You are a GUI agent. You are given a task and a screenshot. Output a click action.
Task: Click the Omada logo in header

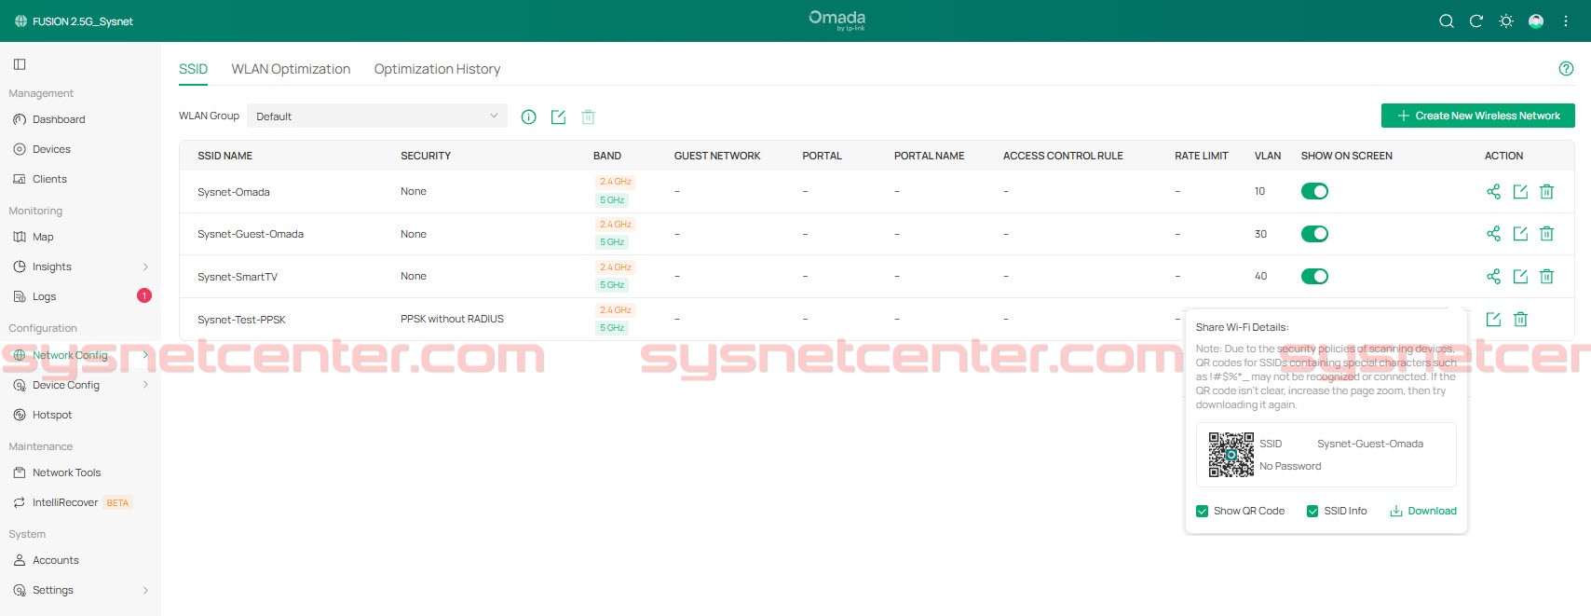tap(836, 20)
